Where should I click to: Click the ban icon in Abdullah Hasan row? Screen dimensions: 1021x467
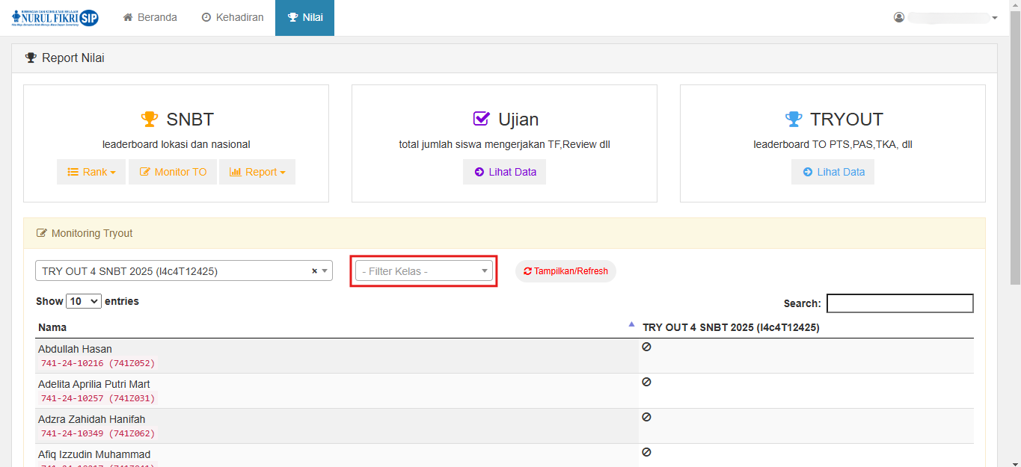(647, 347)
